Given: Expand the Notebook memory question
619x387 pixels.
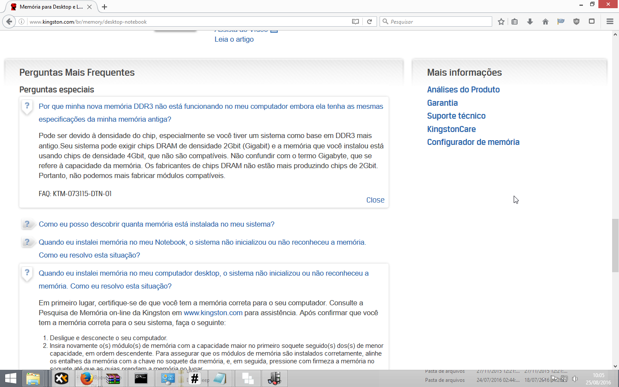Looking at the screenshot, I should [x=202, y=249].
